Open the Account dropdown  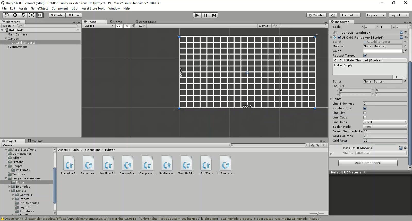tap(350, 15)
